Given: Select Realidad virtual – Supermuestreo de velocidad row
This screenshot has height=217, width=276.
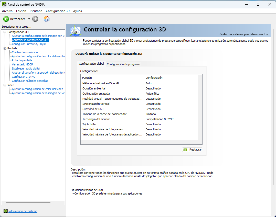Looking at the screenshot, I should [x=139, y=99].
